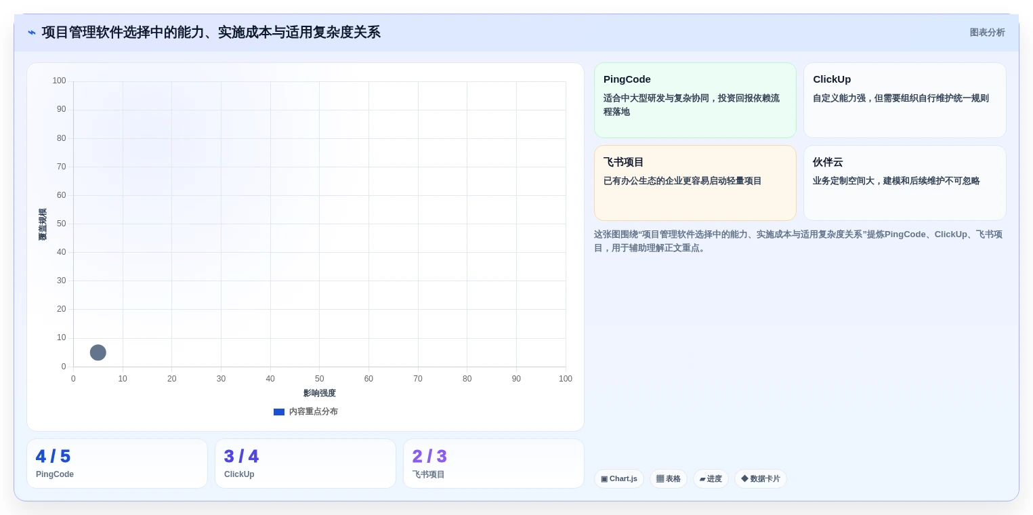Select the 4 / 5 PingCode stat card
The height and width of the screenshot is (515, 1033).
[117, 464]
